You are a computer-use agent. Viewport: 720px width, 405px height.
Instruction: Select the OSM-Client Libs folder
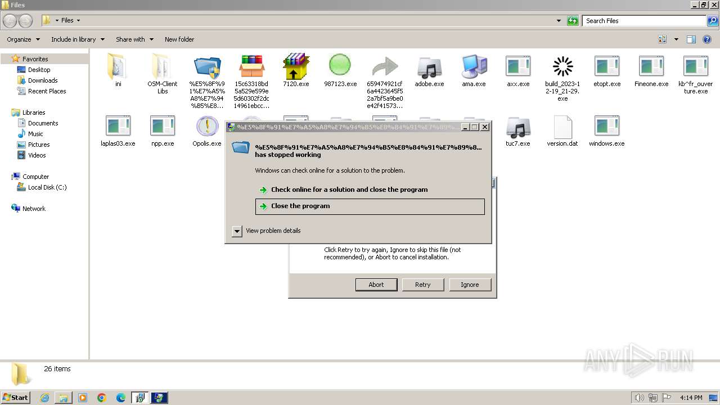[163, 67]
